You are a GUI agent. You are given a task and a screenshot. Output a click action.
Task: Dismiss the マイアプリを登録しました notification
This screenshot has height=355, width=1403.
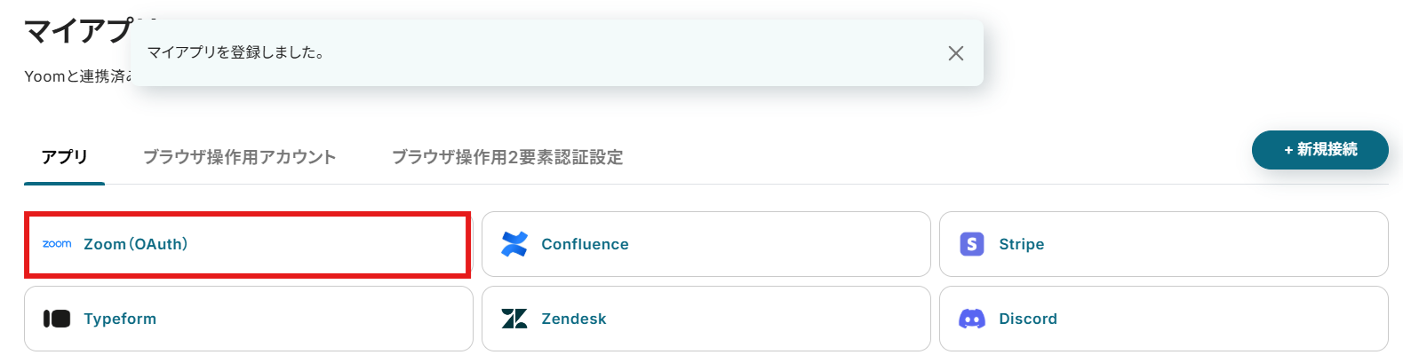click(x=956, y=53)
